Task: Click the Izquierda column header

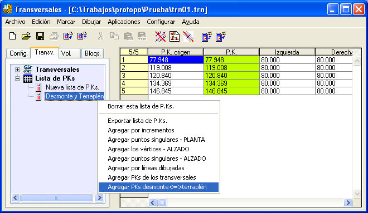Action: click(287, 52)
